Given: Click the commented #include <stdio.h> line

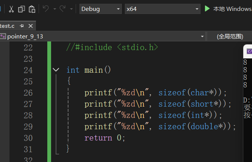Looking at the screenshot, I should [x=112, y=47].
